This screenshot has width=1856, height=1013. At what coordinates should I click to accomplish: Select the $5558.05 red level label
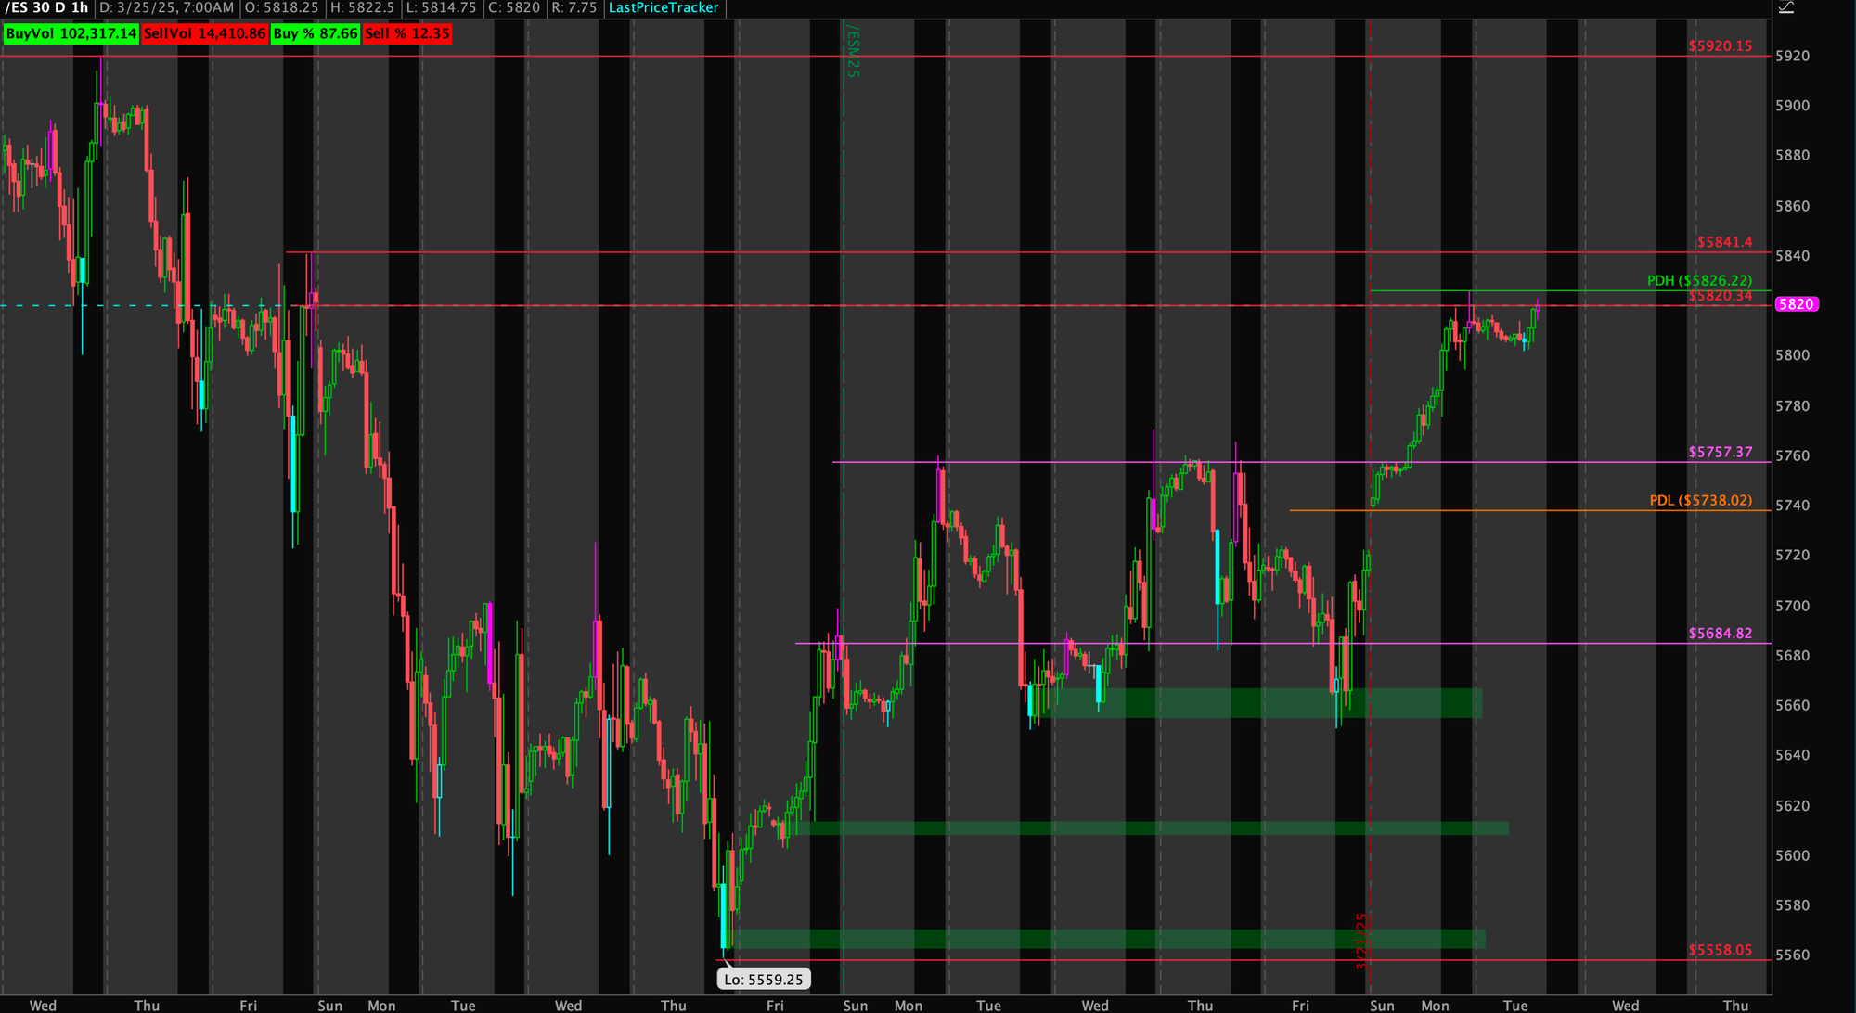pos(1720,950)
